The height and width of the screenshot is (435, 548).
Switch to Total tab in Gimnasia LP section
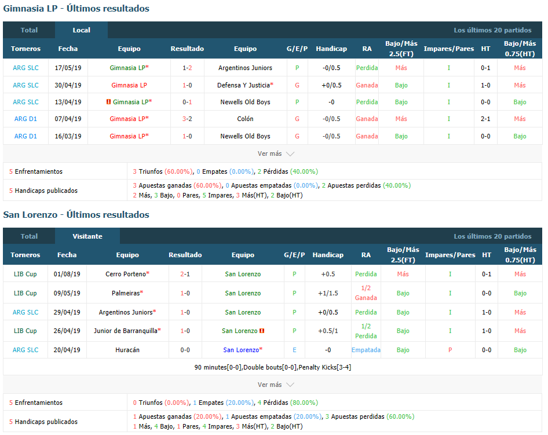pyautogui.click(x=29, y=30)
